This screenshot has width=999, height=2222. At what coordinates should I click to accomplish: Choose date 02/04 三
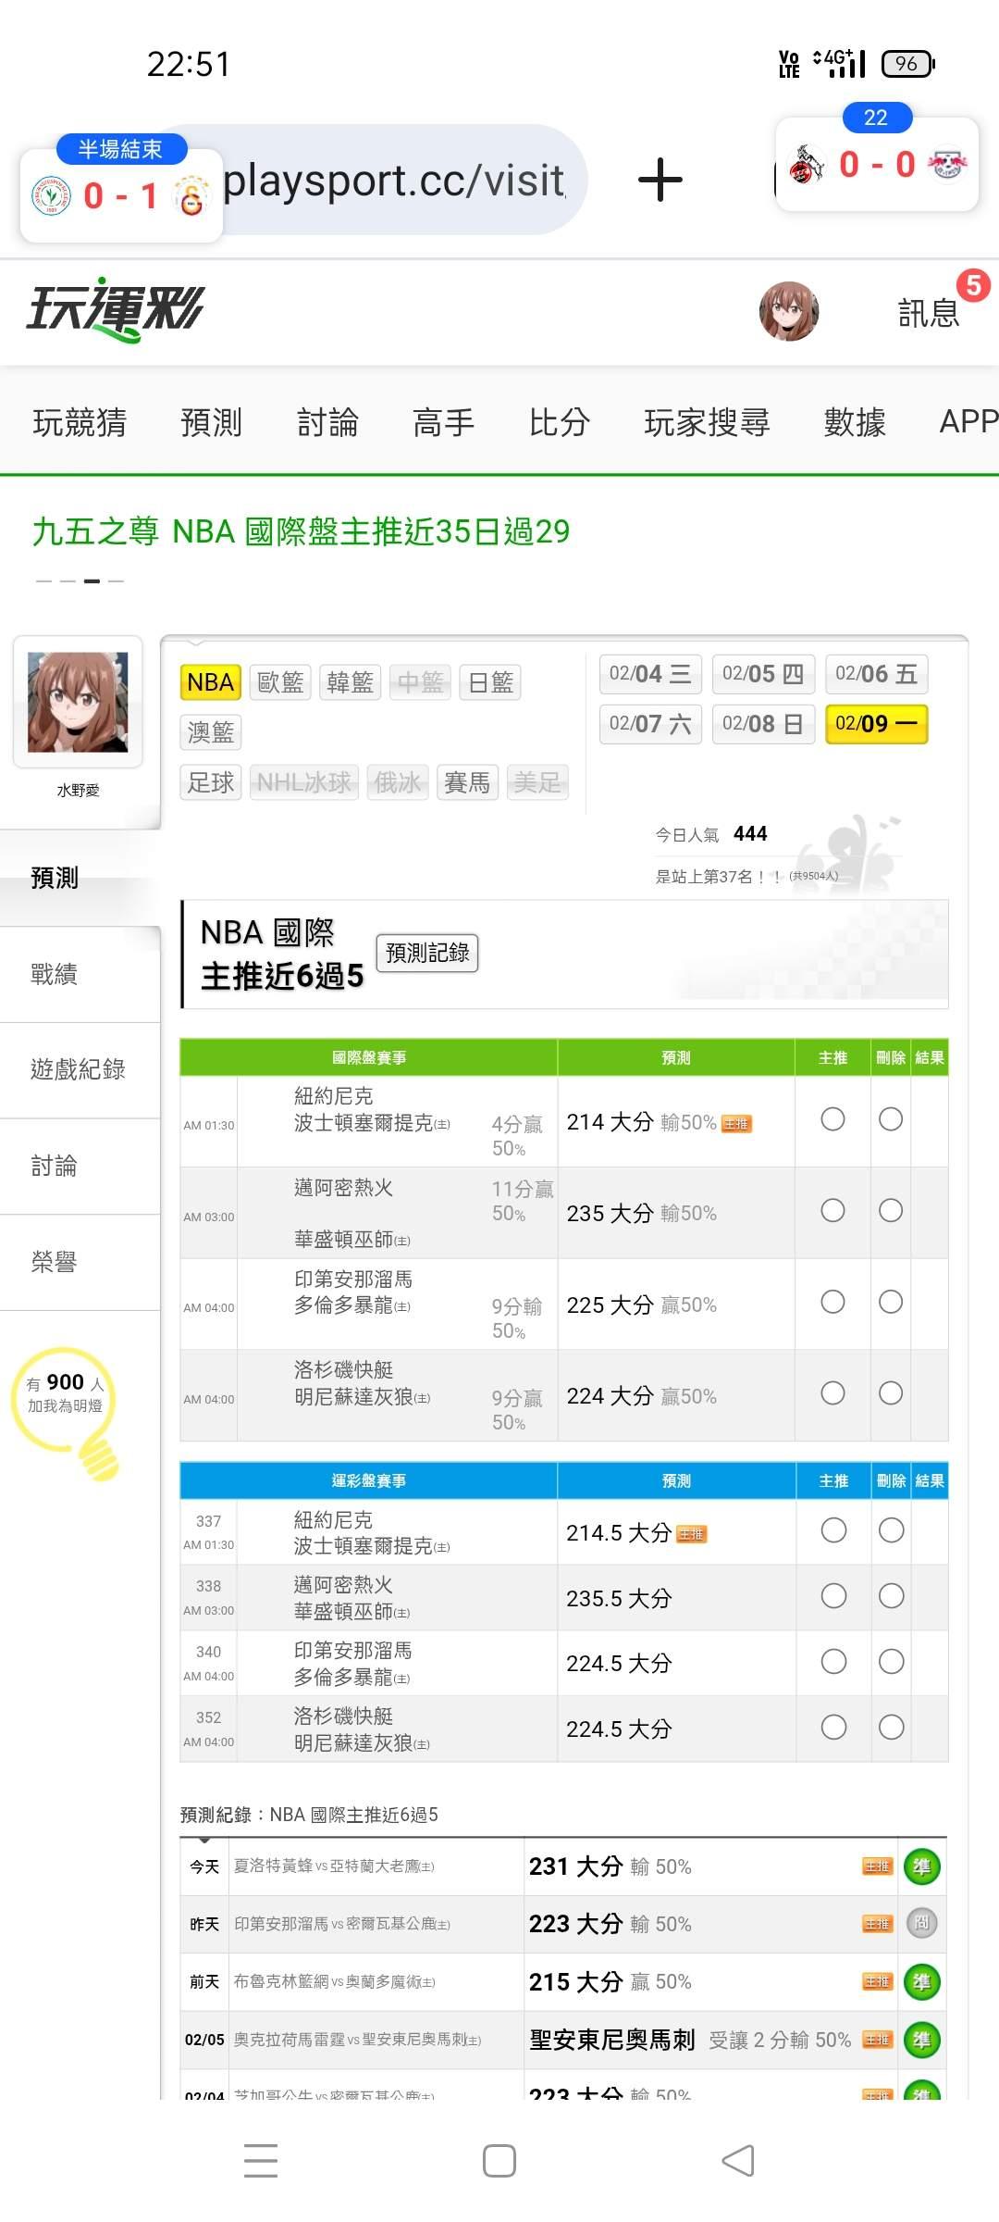coord(650,674)
